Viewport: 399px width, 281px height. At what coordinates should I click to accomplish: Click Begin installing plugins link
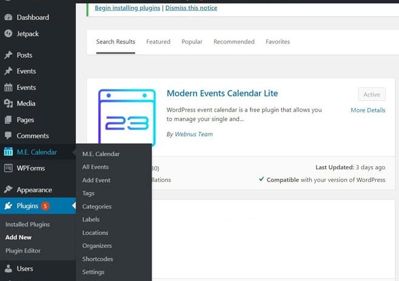[x=127, y=8]
